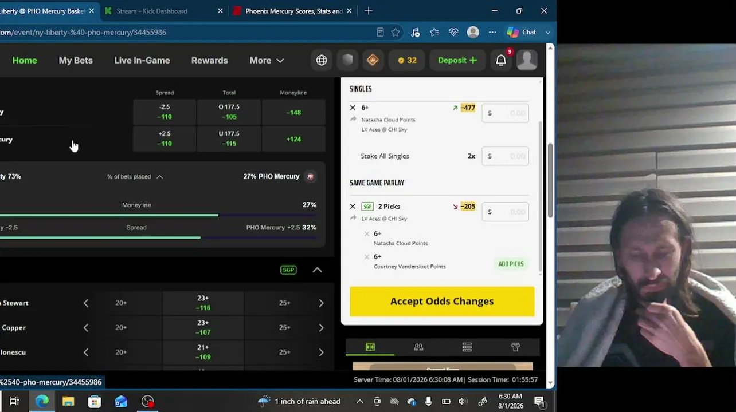The image size is (736, 412).
Task: Share the same game parlay bet
Action: tap(353, 219)
